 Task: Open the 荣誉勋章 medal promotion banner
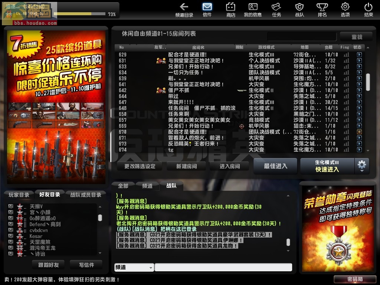click(x=338, y=229)
